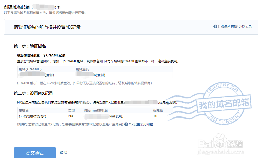Click the priority value 10 cell
This screenshot has width=258, height=161.
click(155, 116)
